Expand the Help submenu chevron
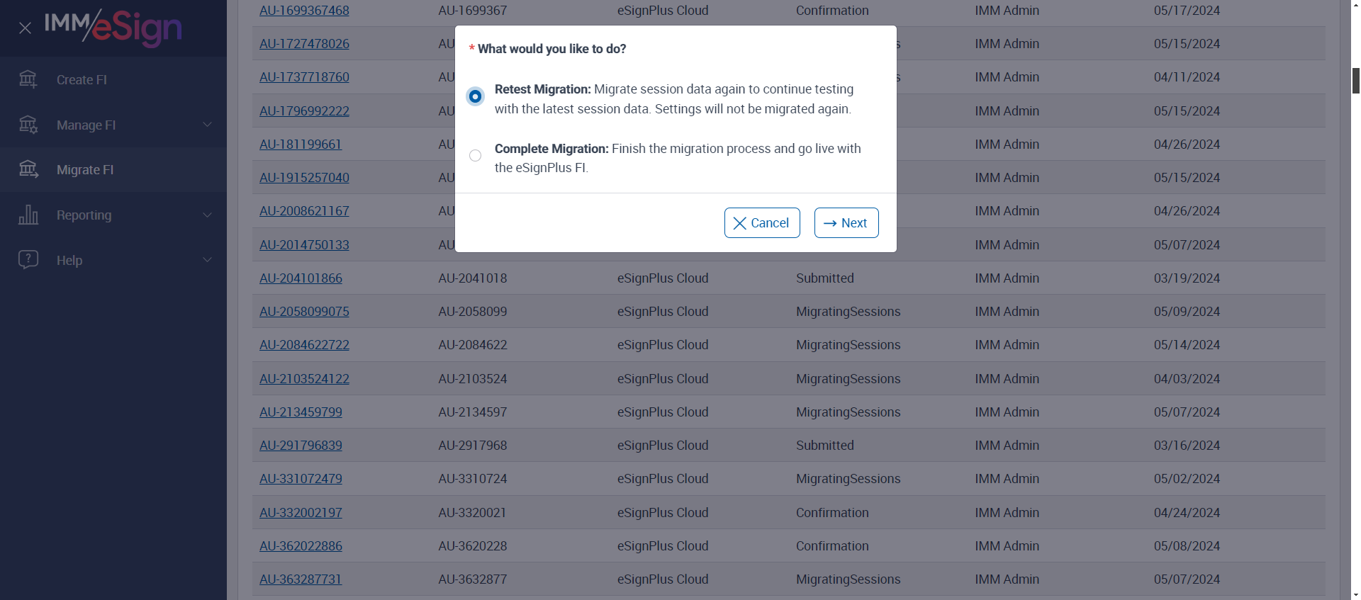 [x=207, y=259]
